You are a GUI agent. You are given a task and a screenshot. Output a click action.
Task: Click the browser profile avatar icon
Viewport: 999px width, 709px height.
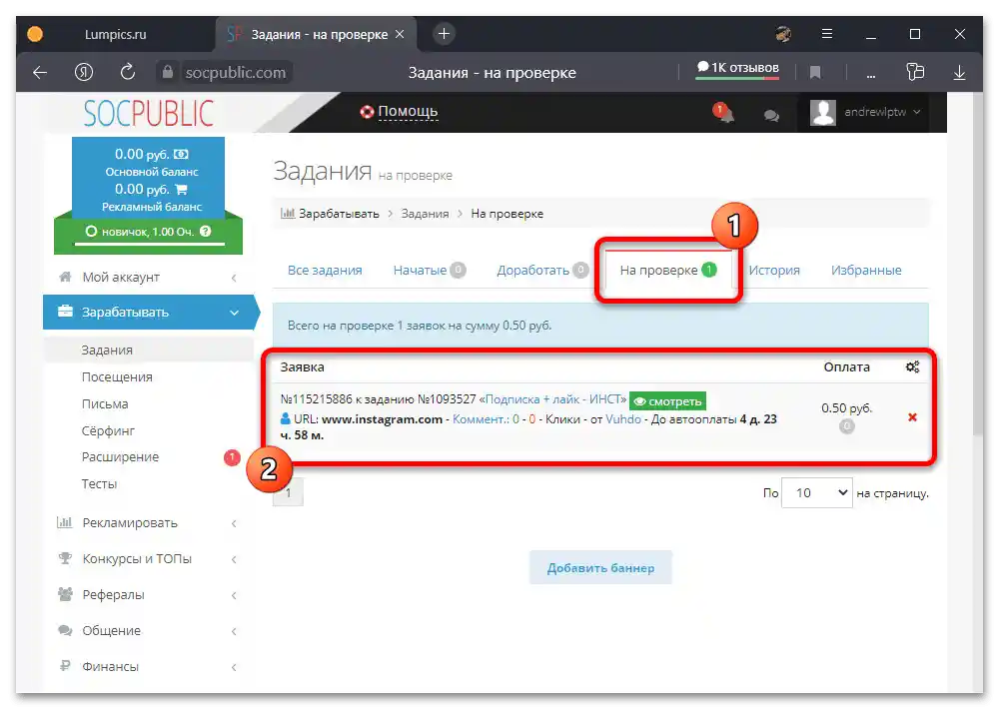(x=783, y=34)
